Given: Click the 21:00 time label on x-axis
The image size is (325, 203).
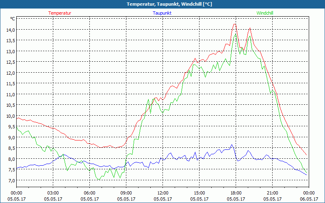Looking at the screenshot, I should pos(272,193).
